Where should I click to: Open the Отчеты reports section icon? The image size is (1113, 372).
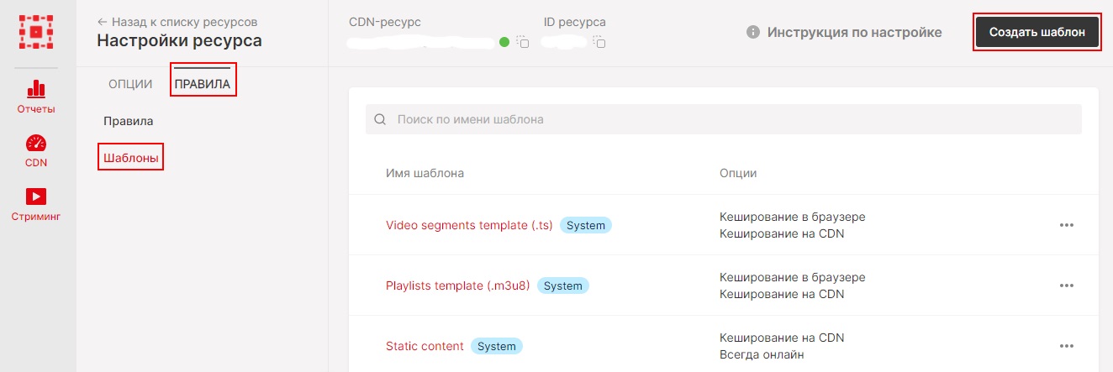tap(36, 89)
